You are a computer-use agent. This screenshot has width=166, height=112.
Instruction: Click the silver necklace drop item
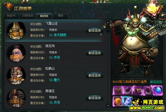click(128, 90)
